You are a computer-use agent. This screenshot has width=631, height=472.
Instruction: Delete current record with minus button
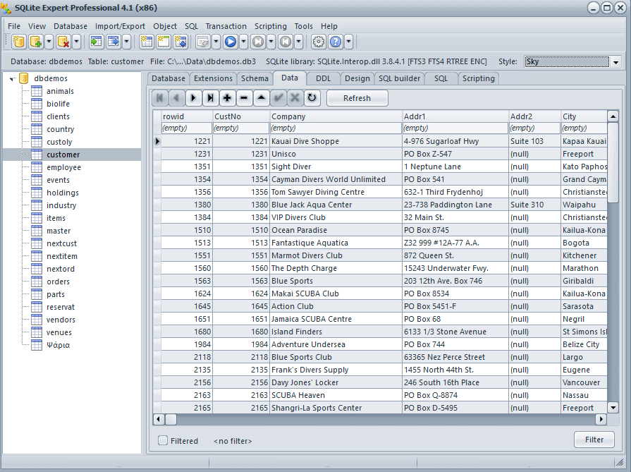(244, 98)
